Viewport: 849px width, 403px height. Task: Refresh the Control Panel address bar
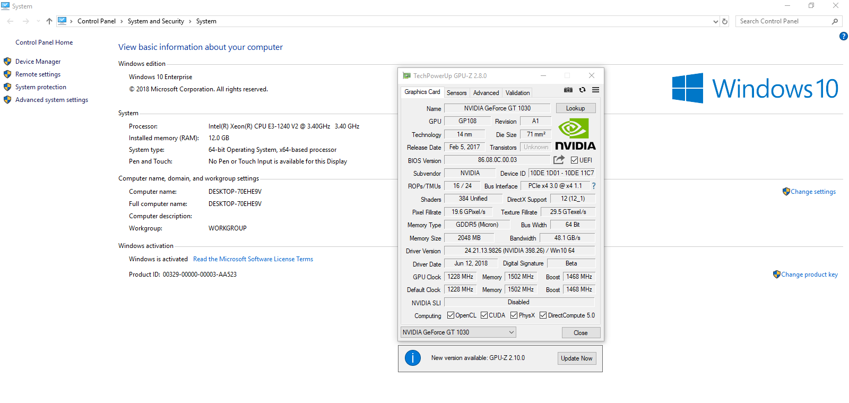tap(725, 21)
